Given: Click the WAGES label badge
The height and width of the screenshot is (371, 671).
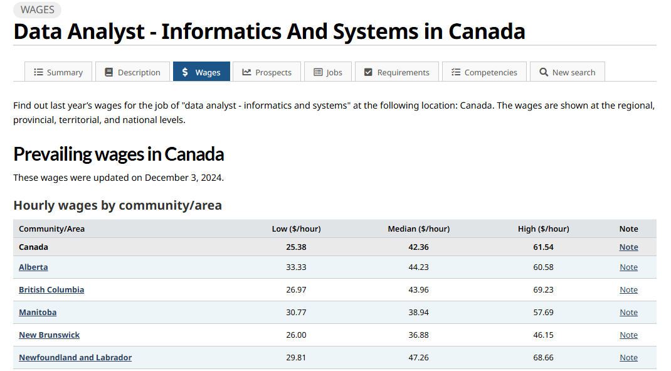Looking at the screenshot, I should tap(38, 10).
